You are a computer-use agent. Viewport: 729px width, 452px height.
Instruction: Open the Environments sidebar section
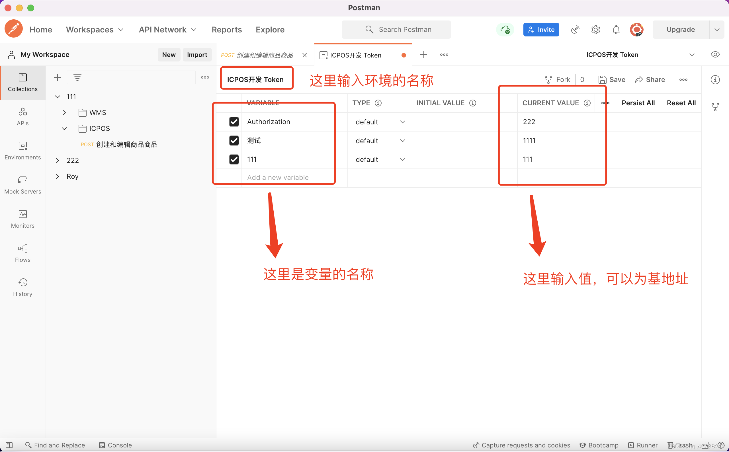click(x=22, y=150)
